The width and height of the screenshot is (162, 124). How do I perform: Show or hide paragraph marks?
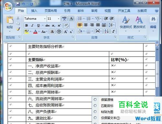(113, 31)
